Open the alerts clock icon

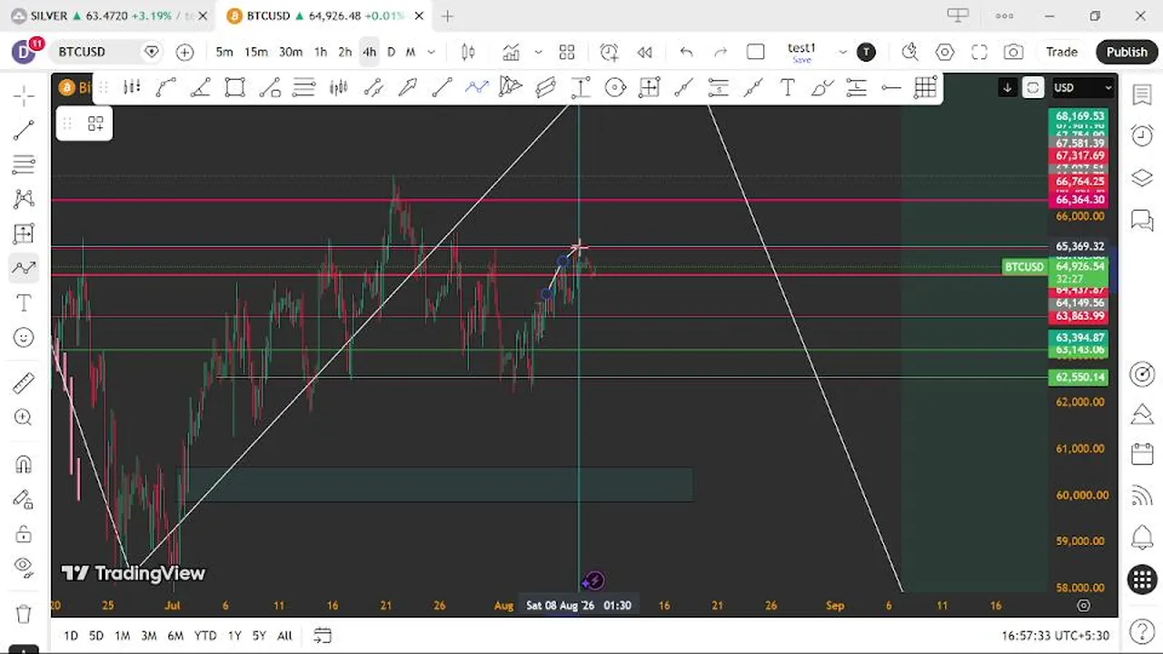click(1142, 135)
